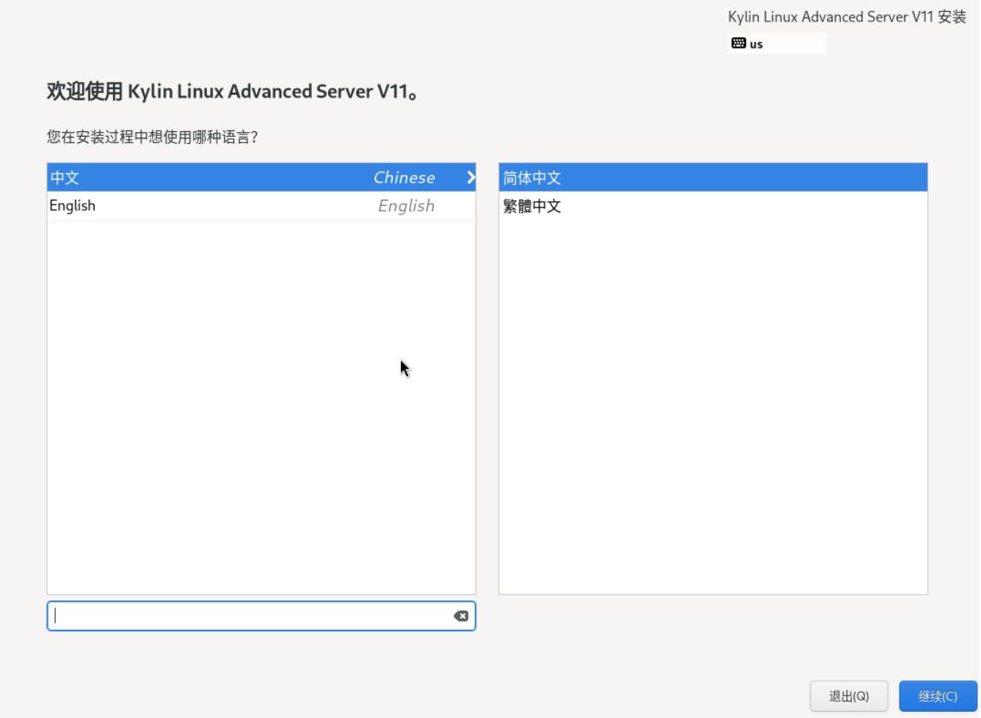Focus the language search input field

pos(247,616)
